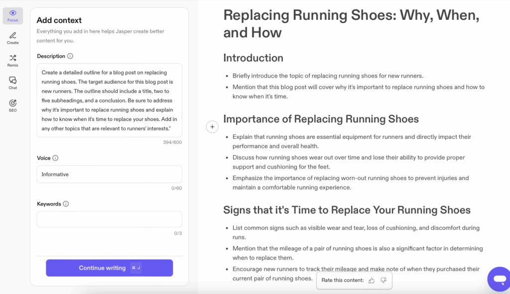This screenshot has height=294, width=510.
Task: Select the Create pen icon
Action: (13, 38)
